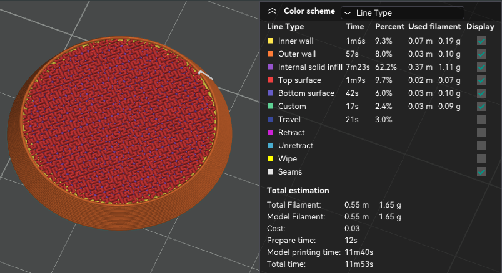This screenshot has width=502, height=273.
Task: Collapse the legend using the double-chevron icon
Action: [x=271, y=11]
